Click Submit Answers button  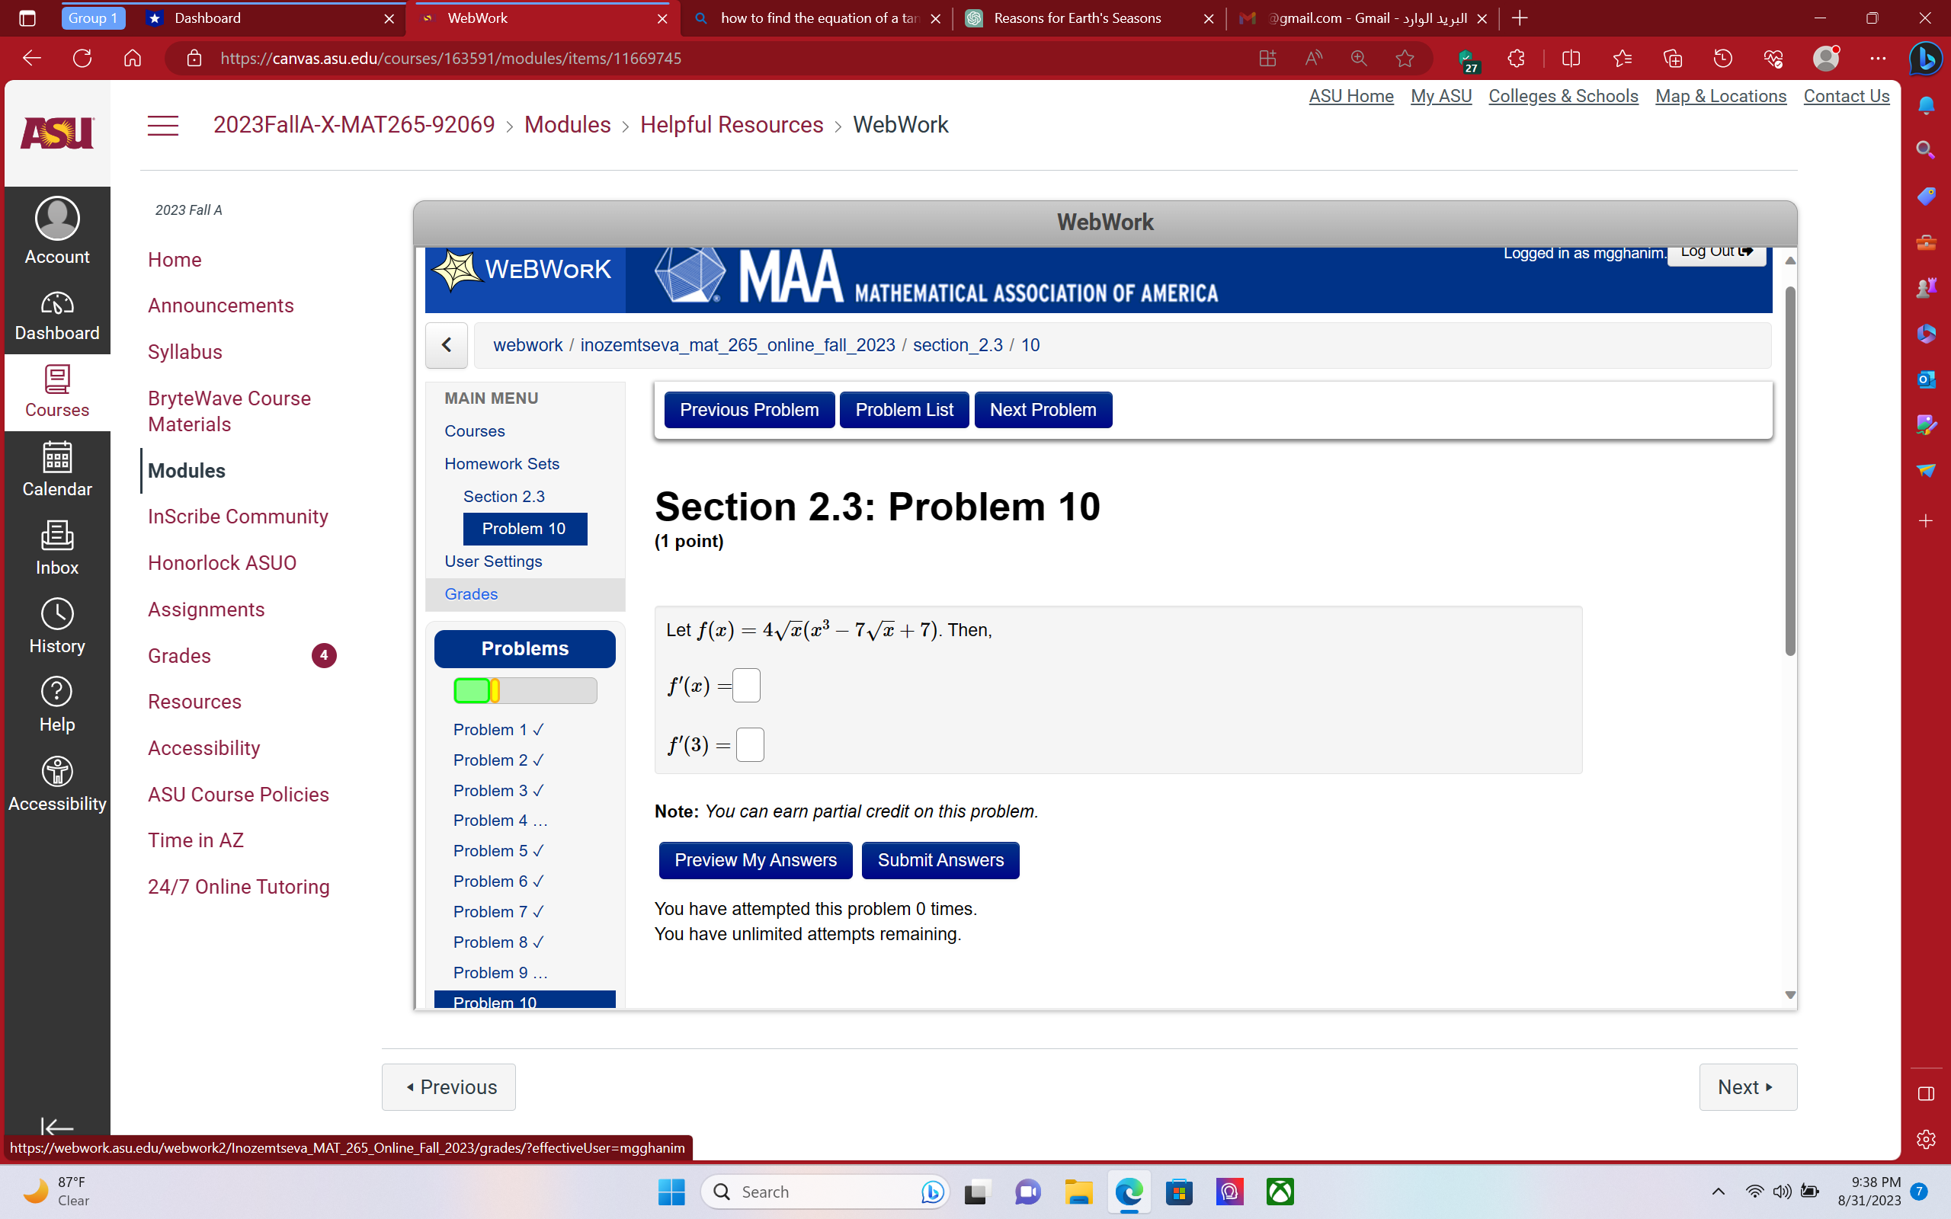tap(940, 860)
